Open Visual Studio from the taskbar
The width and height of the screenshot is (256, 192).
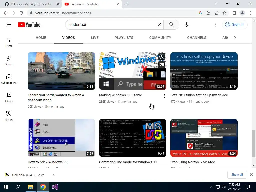coord(55,187)
